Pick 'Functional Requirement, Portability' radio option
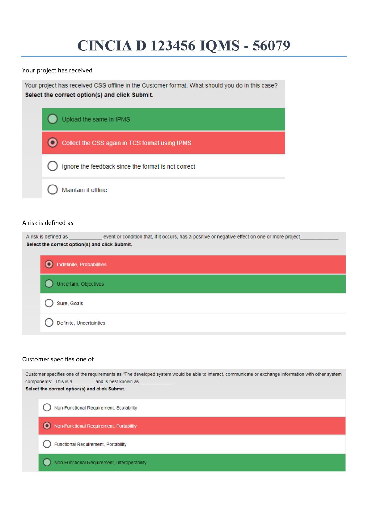The width and height of the screenshot is (368, 521). 47,444
